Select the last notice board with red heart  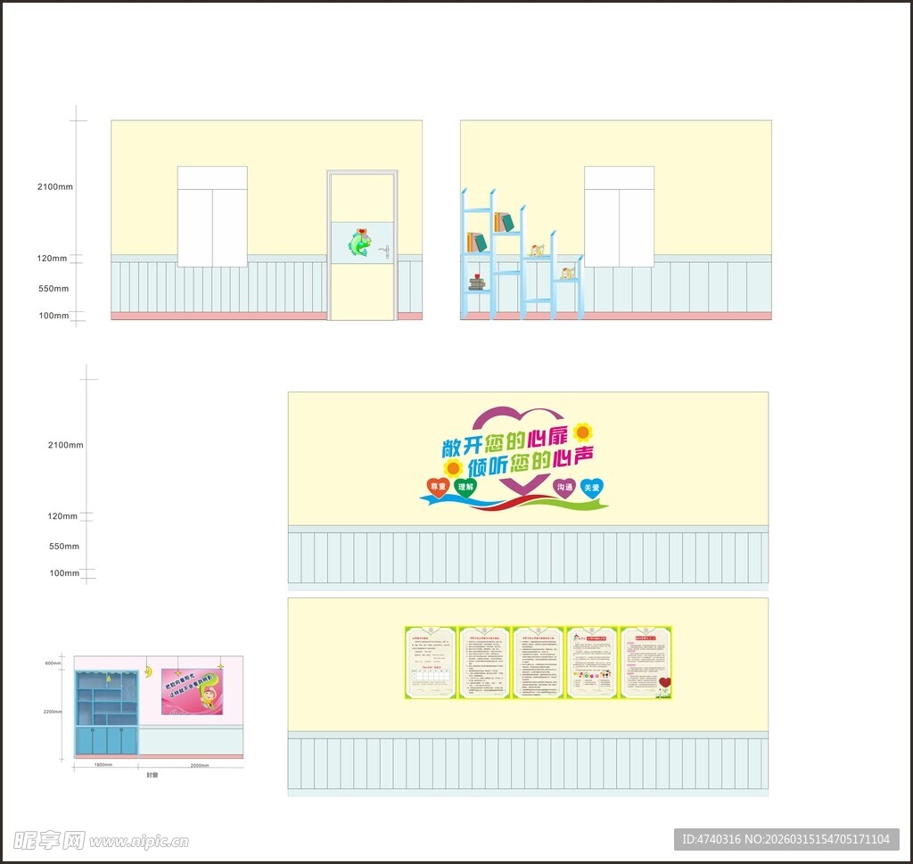click(x=646, y=662)
